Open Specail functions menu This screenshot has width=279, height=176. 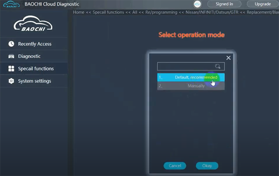click(x=34, y=68)
